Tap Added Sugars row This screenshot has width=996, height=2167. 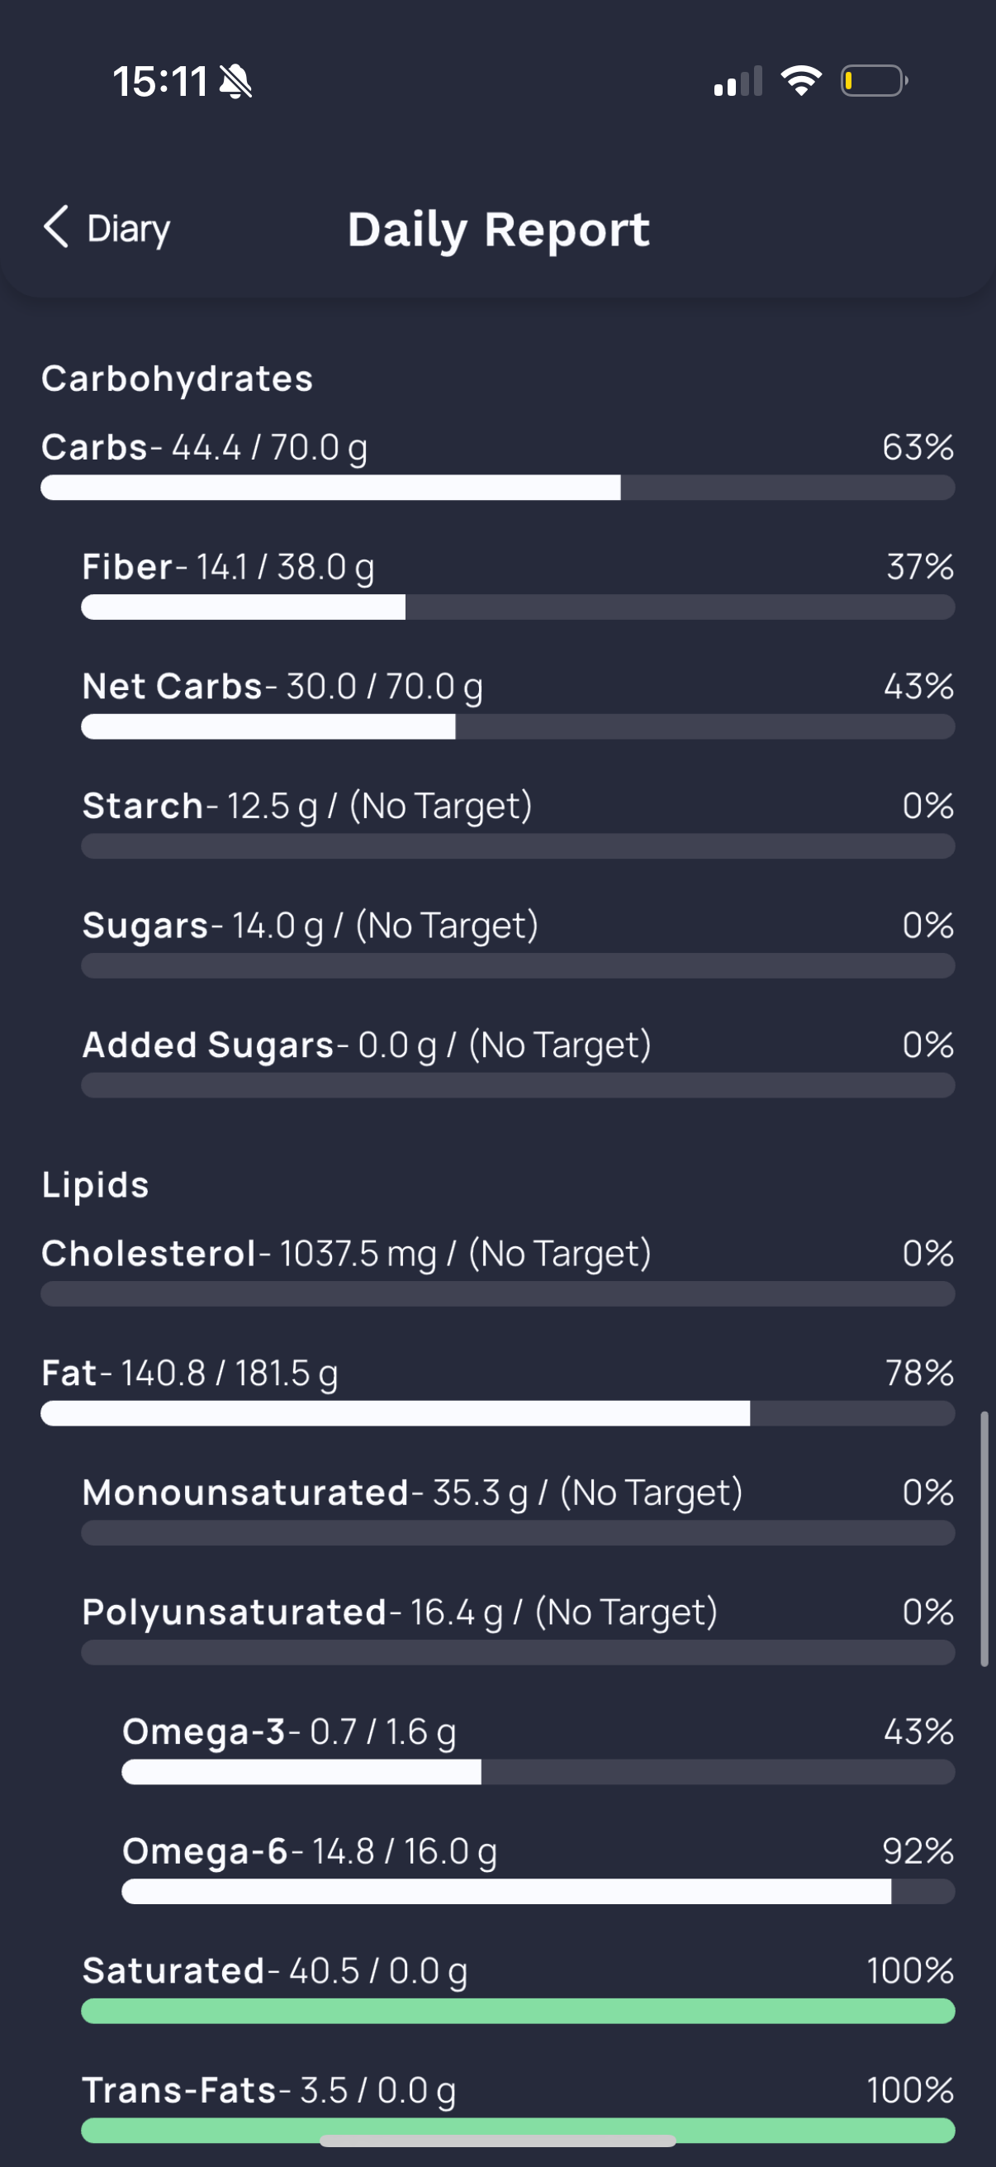[518, 1062]
